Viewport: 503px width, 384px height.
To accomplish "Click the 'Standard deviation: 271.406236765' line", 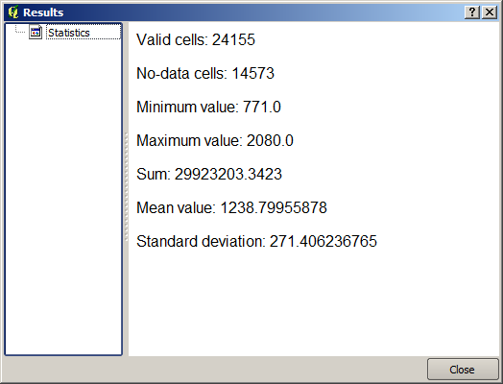I will tap(256, 242).
